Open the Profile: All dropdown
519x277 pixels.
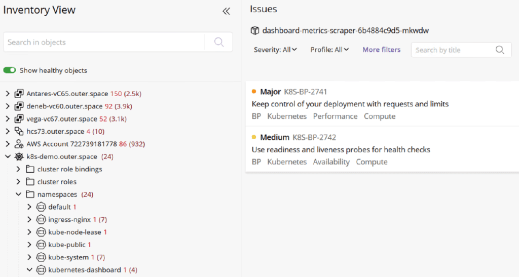pos(329,50)
